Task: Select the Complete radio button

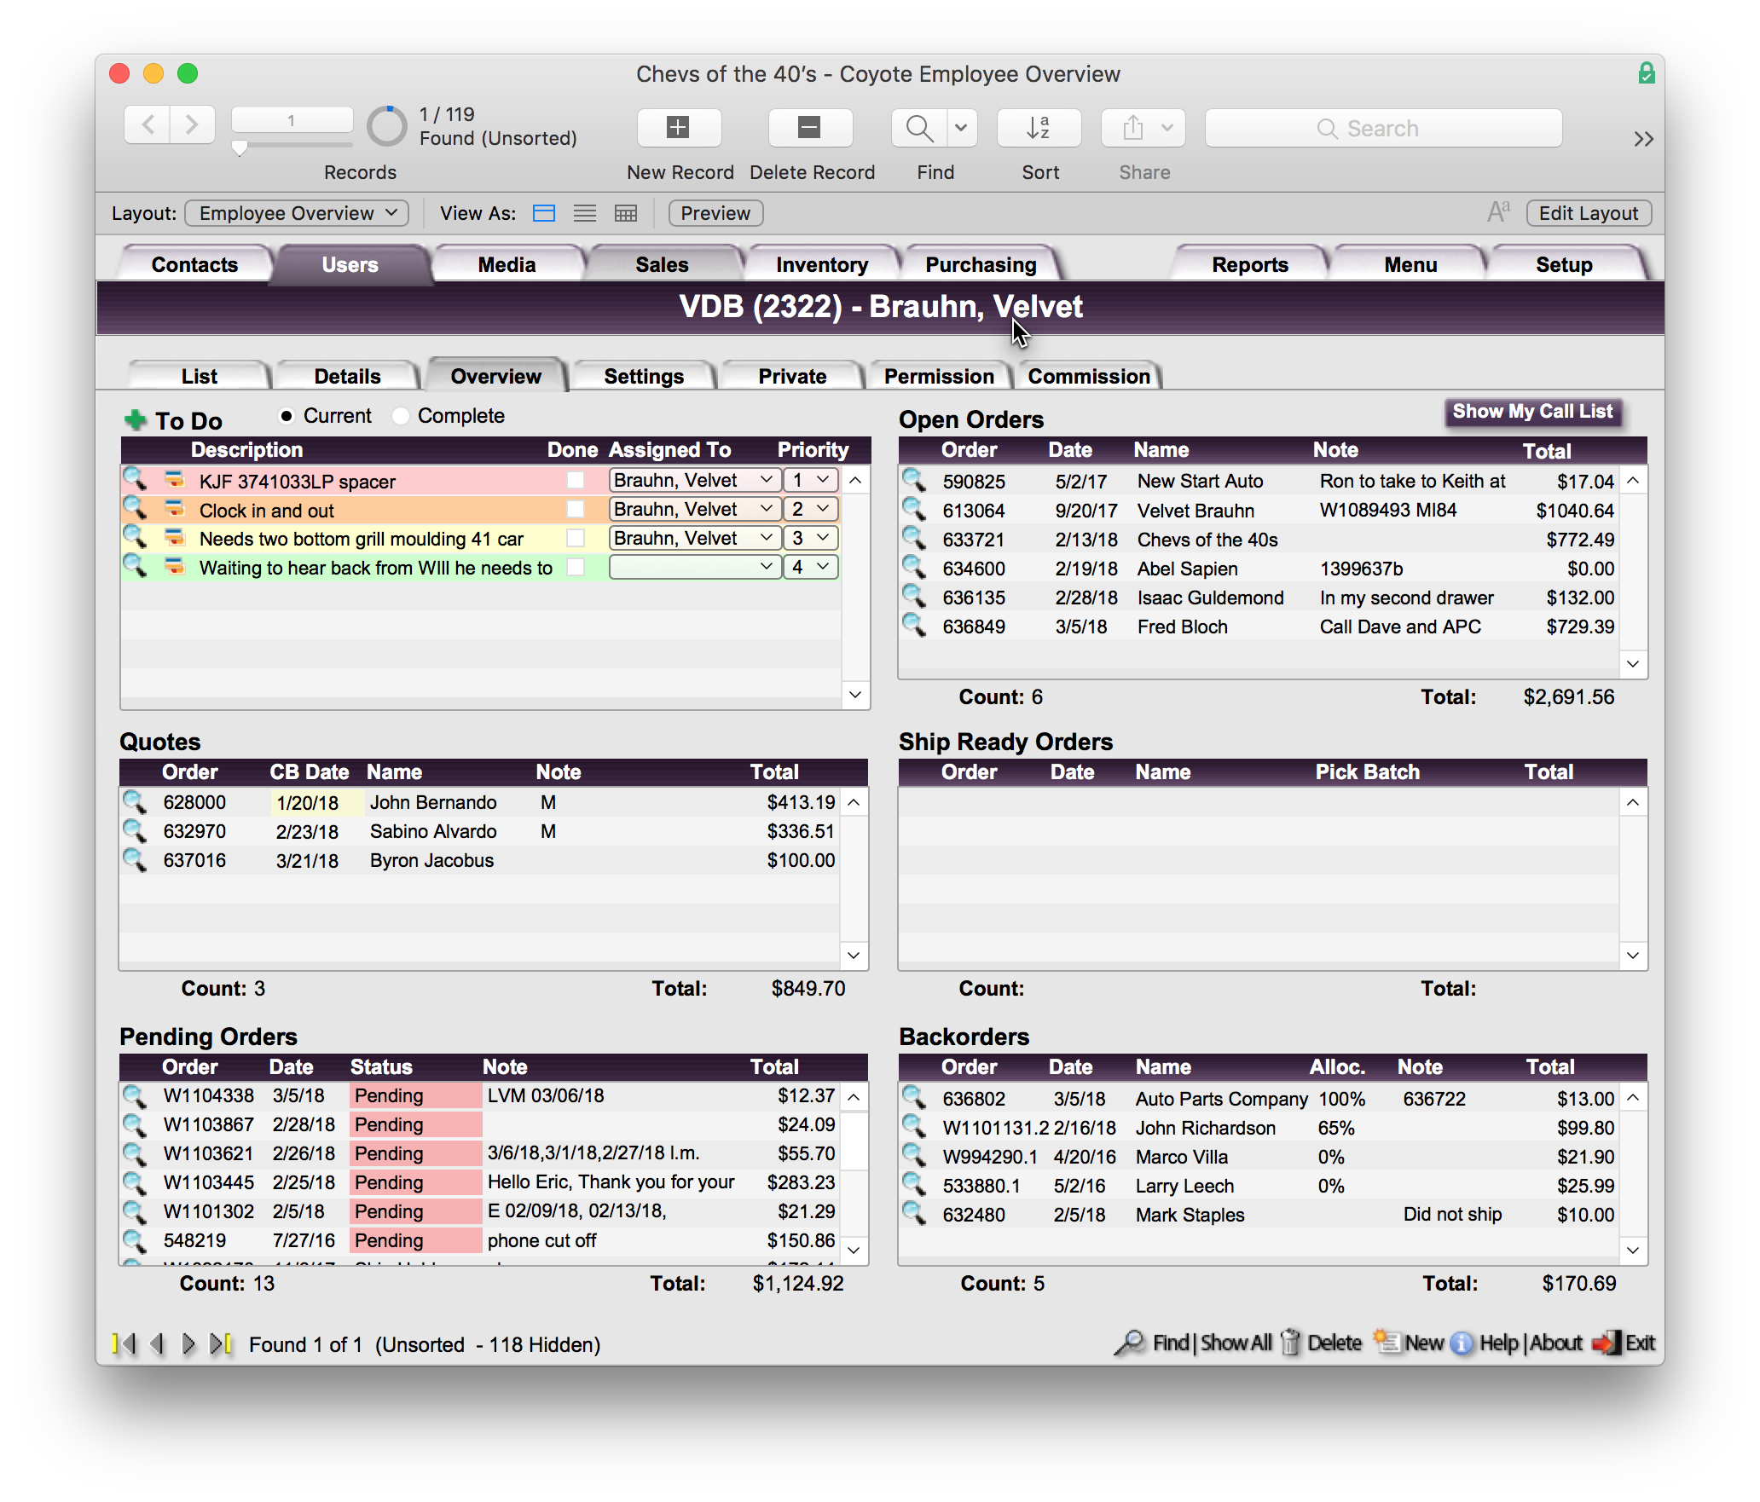Action: (x=401, y=416)
